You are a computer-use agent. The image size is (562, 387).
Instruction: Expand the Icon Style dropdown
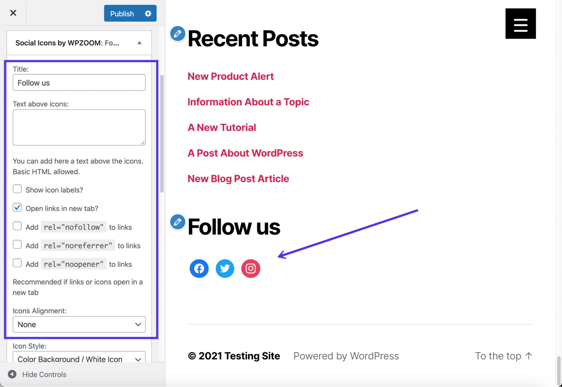coord(79,358)
